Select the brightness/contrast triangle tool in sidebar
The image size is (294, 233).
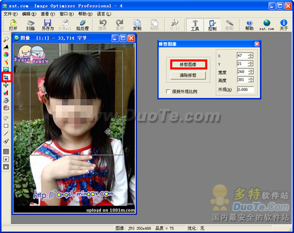pos(6,47)
